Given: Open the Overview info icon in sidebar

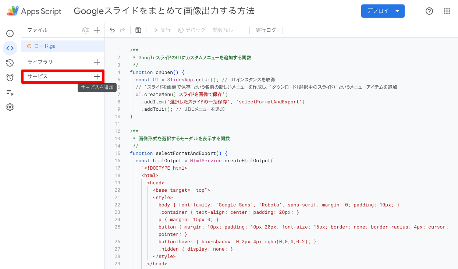Looking at the screenshot, I should 10,34.
